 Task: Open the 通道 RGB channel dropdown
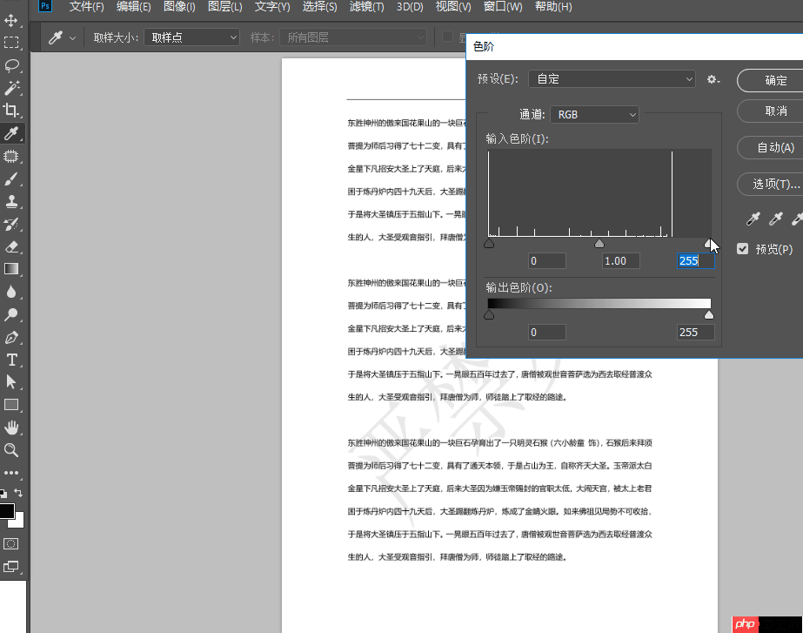pyautogui.click(x=595, y=114)
